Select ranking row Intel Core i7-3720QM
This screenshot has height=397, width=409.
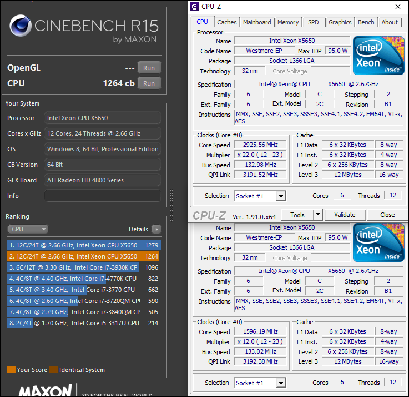click(84, 301)
